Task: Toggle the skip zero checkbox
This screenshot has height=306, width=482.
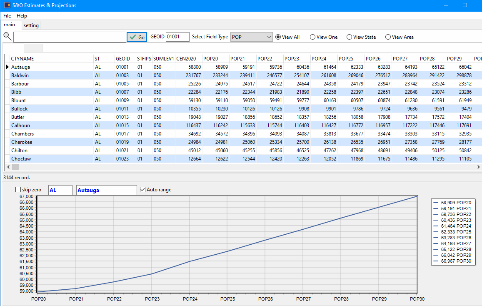Action: pyautogui.click(x=18, y=190)
